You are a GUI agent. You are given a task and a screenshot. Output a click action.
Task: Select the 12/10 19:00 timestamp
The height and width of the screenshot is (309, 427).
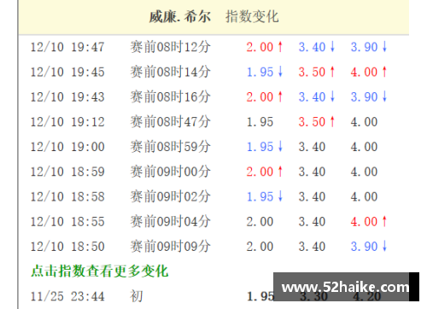pyautogui.click(x=67, y=147)
